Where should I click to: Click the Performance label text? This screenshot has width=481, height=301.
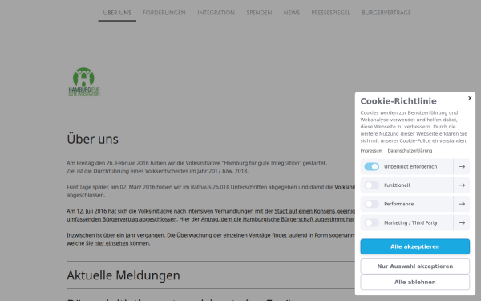[x=398, y=204]
